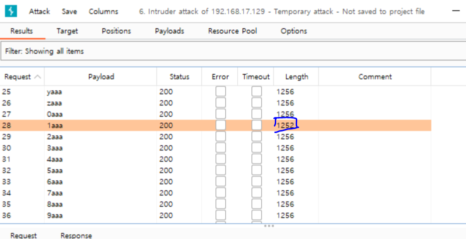466x239 pixels.
Task: Sort by the Timeout column header
Action: tap(256, 77)
